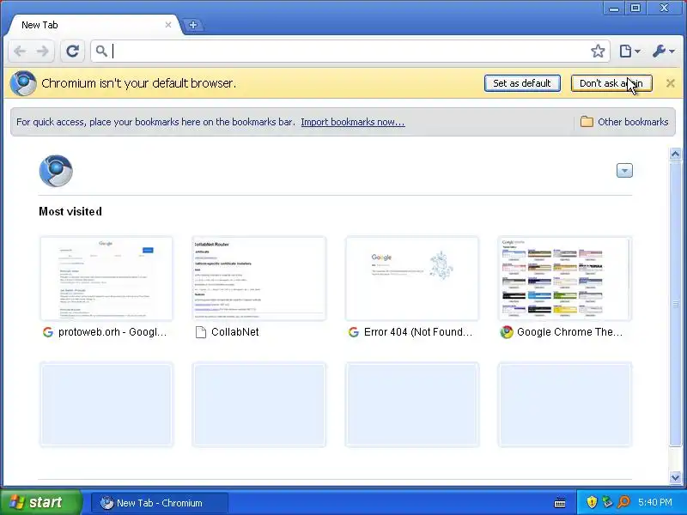Click the scrollbar down arrow
Viewport: 687px width, 515px height.
pos(675,477)
